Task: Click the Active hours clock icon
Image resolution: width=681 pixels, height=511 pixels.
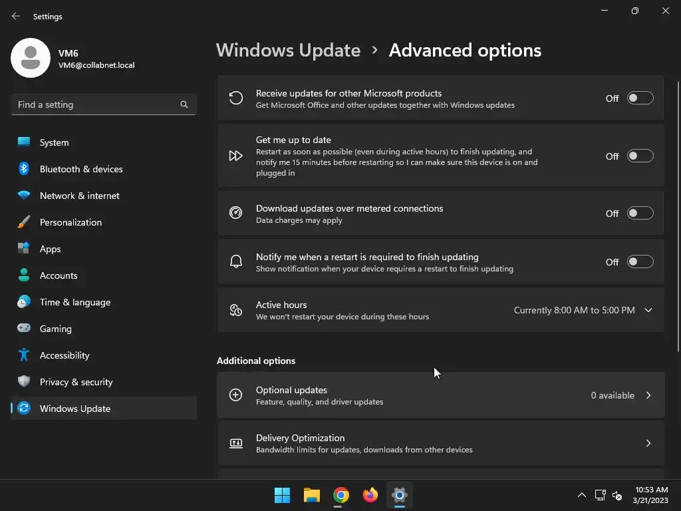Action: pyautogui.click(x=236, y=310)
